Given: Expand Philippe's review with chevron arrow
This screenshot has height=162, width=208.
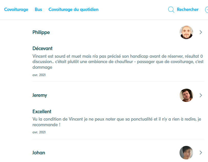Looking at the screenshot, I should [x=201, y=32].
